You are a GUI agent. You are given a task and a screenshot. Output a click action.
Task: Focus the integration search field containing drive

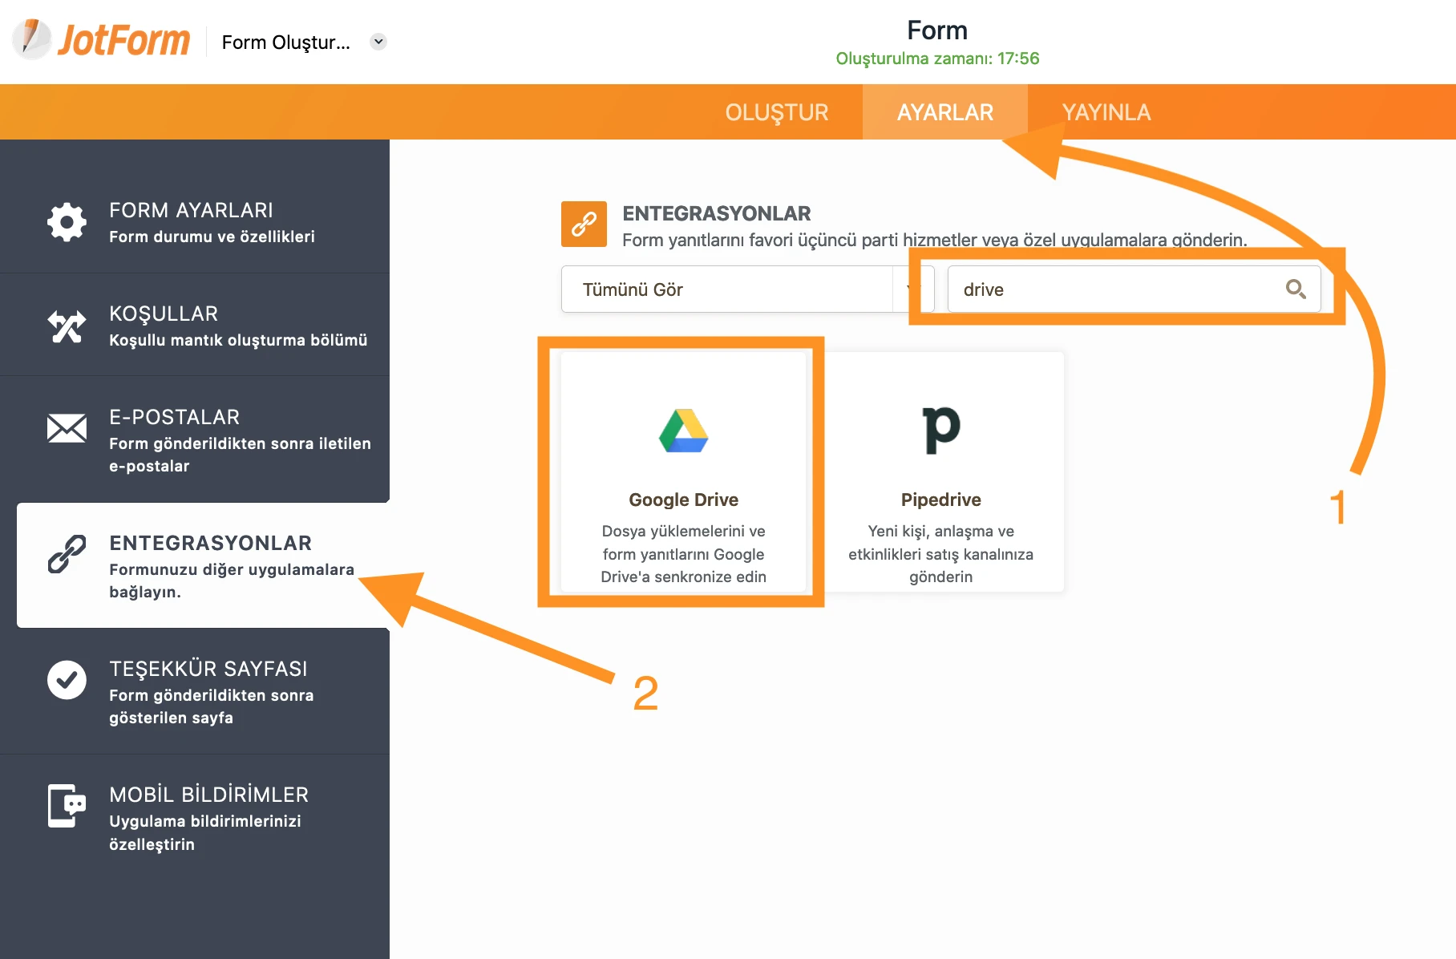tap(1114, 289)
